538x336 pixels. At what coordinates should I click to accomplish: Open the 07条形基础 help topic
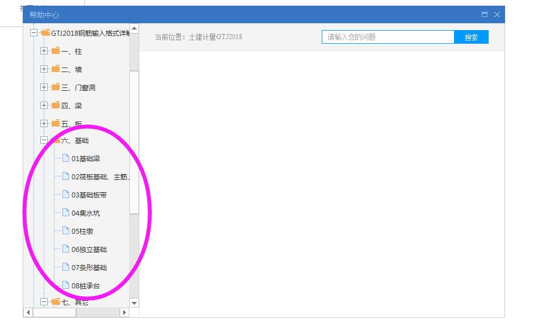(x=89, y=268)
